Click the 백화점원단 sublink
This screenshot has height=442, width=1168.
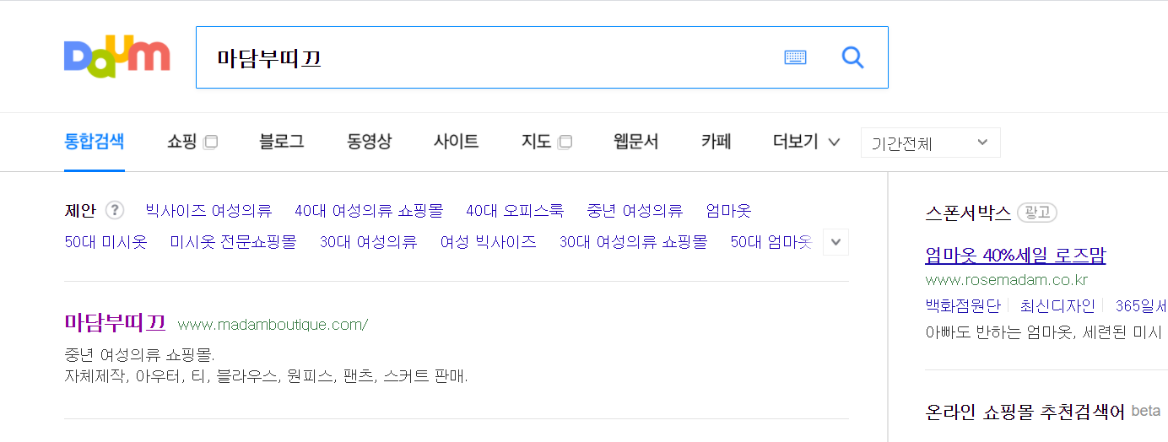[963, 305]
